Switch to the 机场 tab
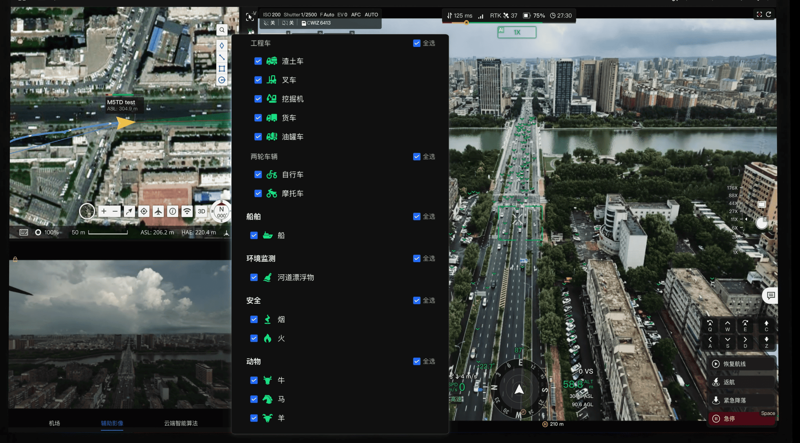The height and width of the screenshot is (443, 800). [x=54, y=423]
